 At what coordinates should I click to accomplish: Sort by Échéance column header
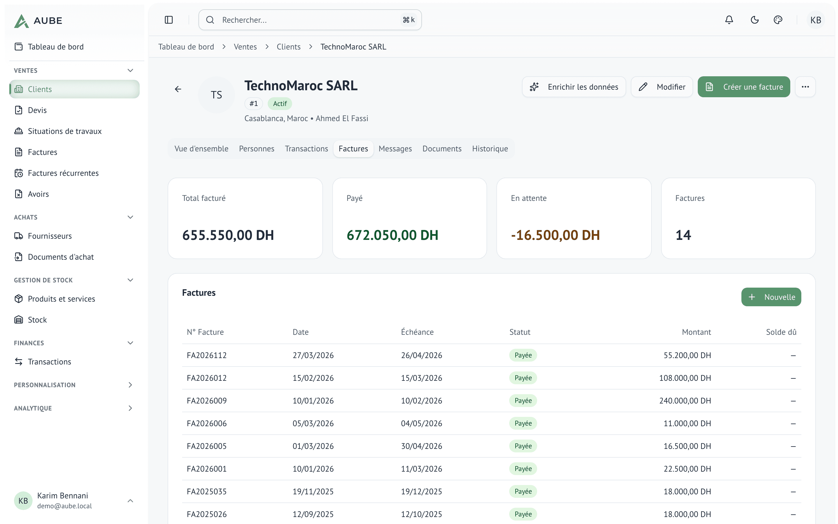click(417, 332)
